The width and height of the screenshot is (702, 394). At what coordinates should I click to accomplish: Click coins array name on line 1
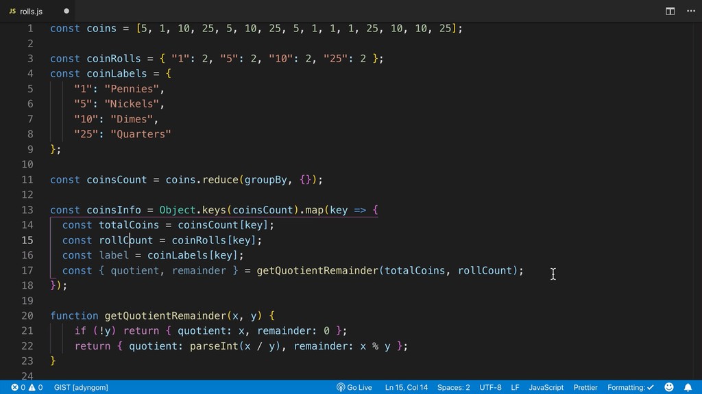(x=101, y=29)
